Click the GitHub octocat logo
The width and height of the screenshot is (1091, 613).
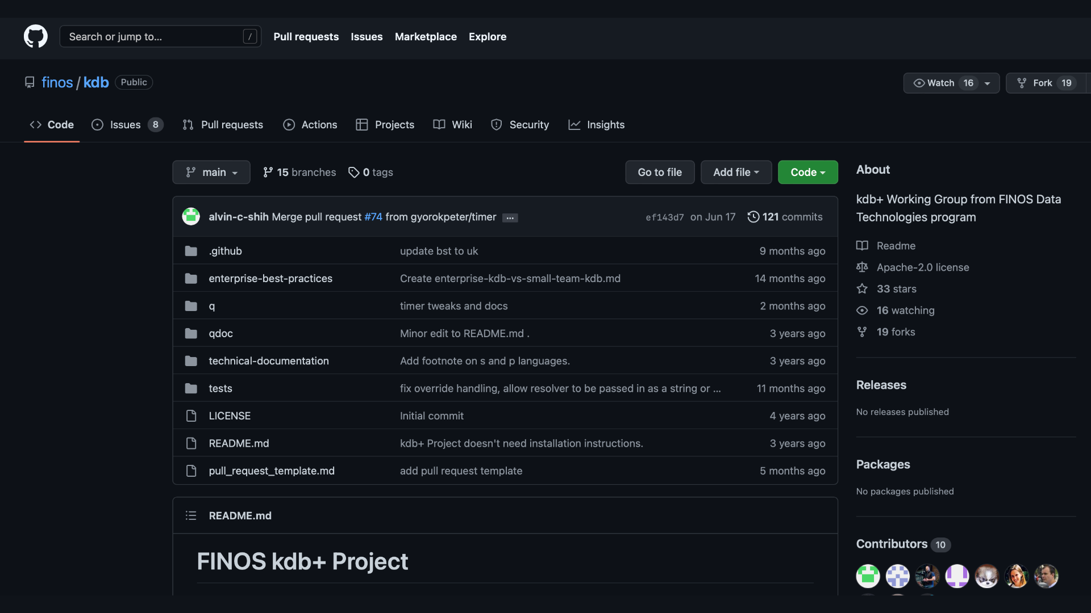coord(35,36)
